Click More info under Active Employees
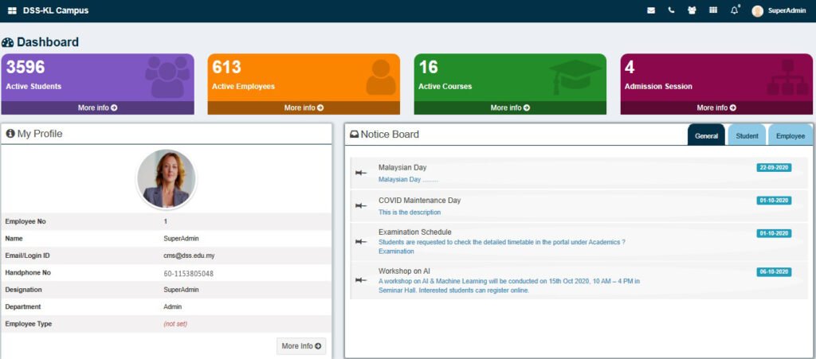Screen dimensions: 816x359 click(304, 107)
